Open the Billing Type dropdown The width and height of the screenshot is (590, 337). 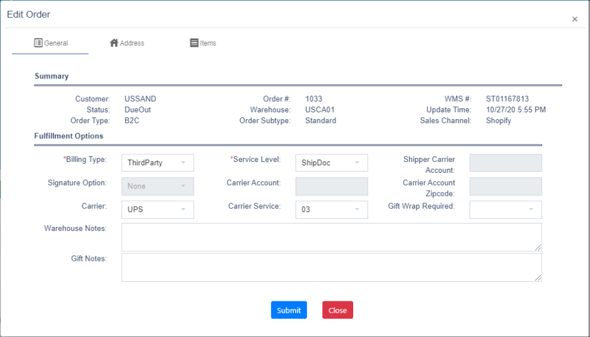[158, 162]
